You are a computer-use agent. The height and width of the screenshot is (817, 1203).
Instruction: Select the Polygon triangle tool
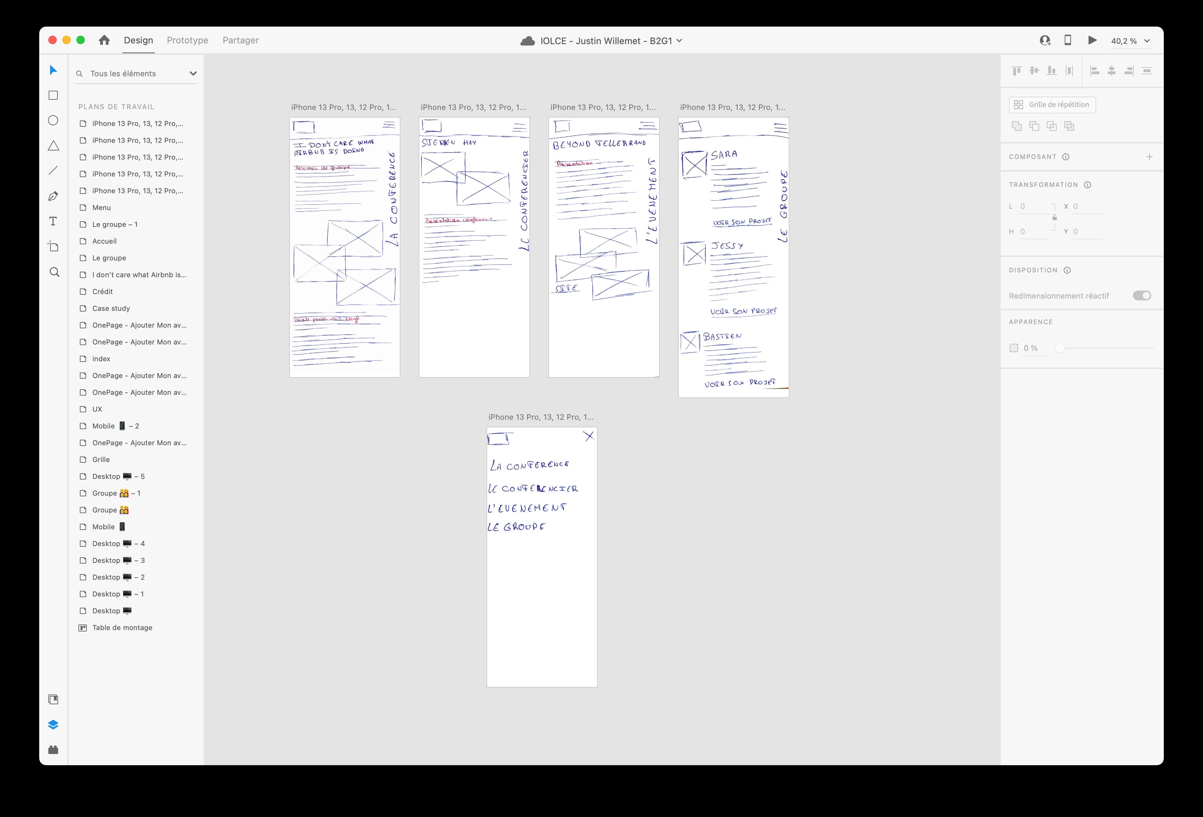(53, 145)
